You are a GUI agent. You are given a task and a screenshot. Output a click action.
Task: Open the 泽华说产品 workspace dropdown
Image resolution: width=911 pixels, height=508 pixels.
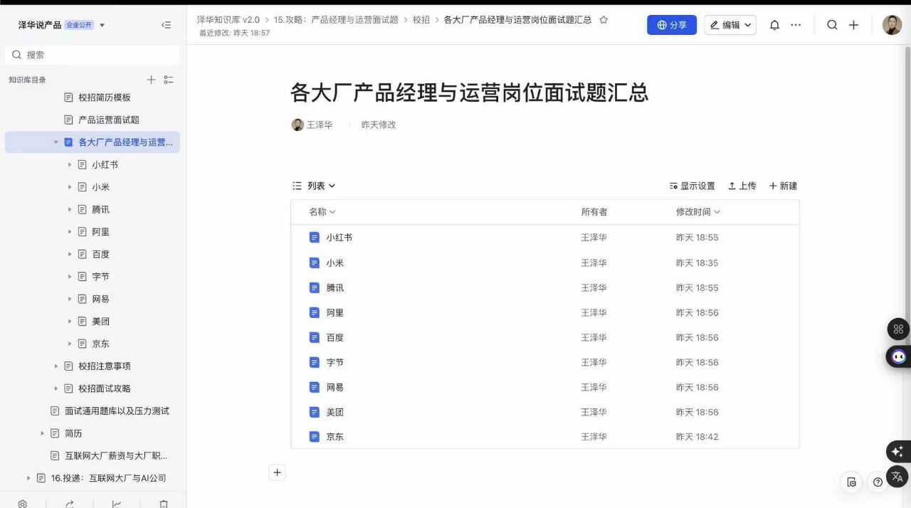pyautogui.click(x=102, y=26)
